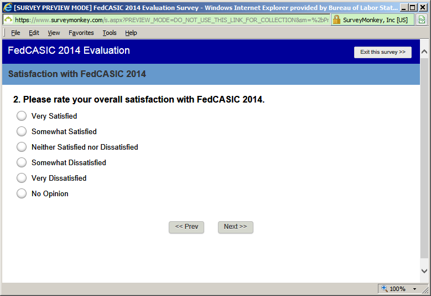
Task: Open the Tools menu
Action: pyautogui.click(x=110, y=33)
